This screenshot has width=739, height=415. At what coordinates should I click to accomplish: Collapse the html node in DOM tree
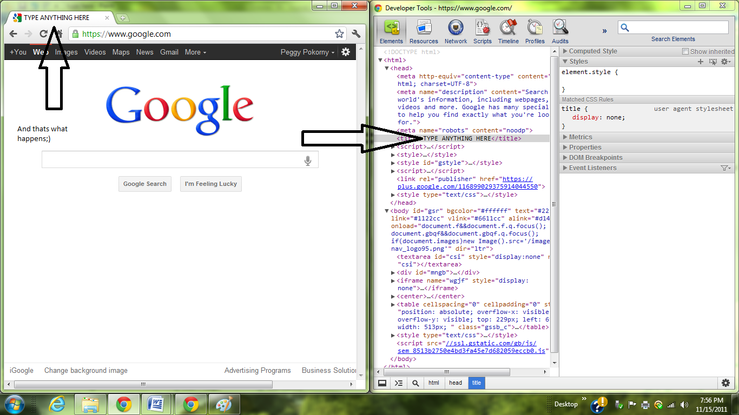point(381,61)
